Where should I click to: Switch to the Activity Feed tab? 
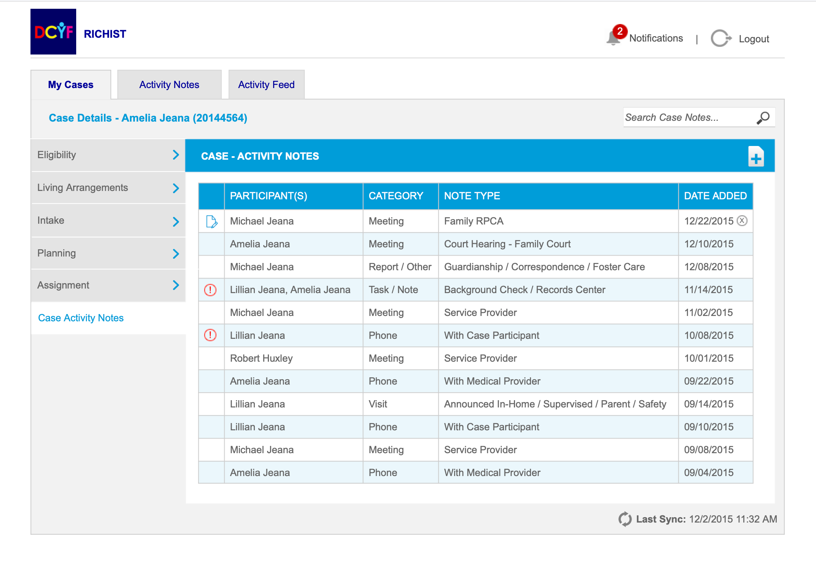pos(266,84)
